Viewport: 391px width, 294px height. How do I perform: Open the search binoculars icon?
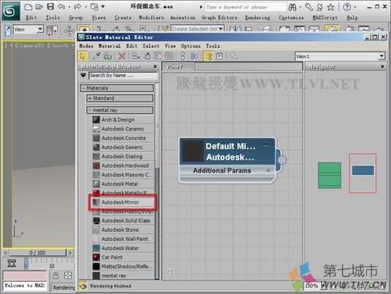(x=292, y=7)
